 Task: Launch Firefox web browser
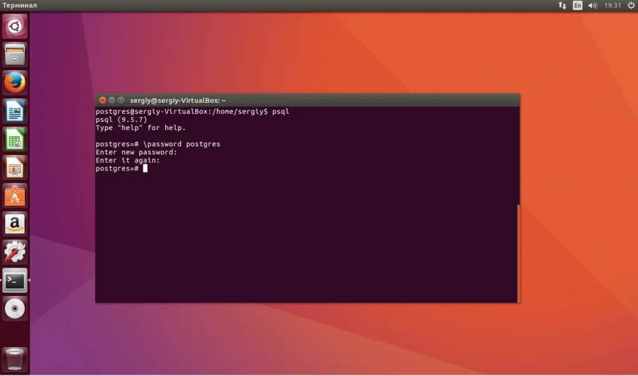(15, 83)
